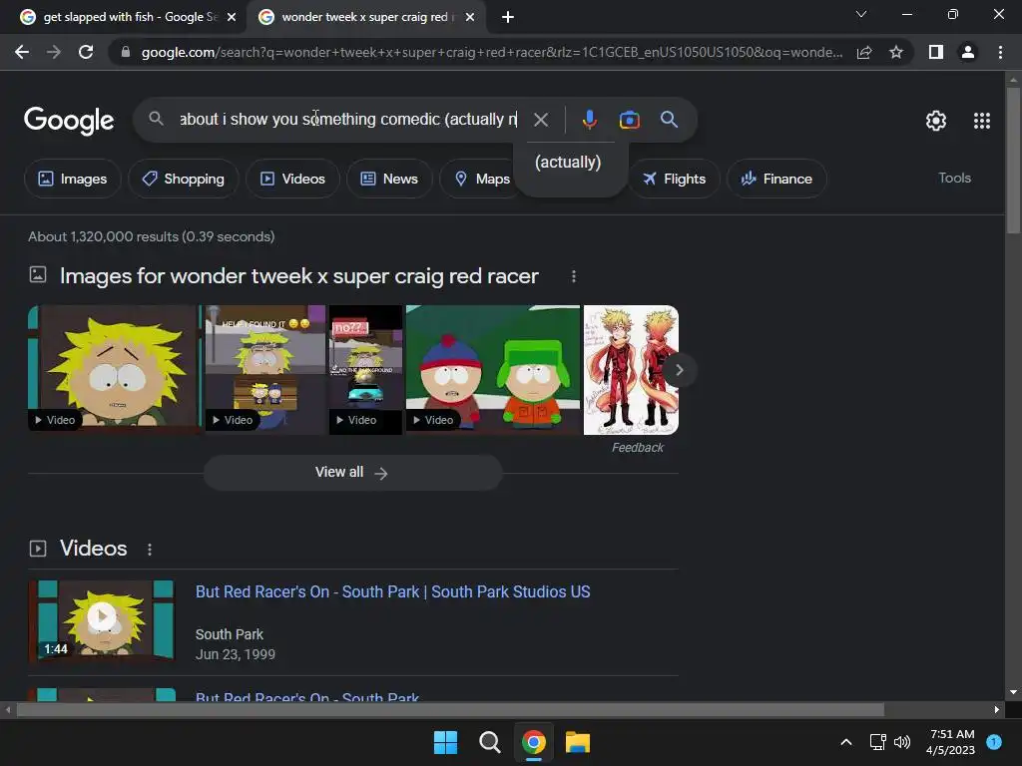The height and width of the screenshot is (766, 1022).
Task: Open the Tweek close-up video thumbnail
Action: click(115, 369)
